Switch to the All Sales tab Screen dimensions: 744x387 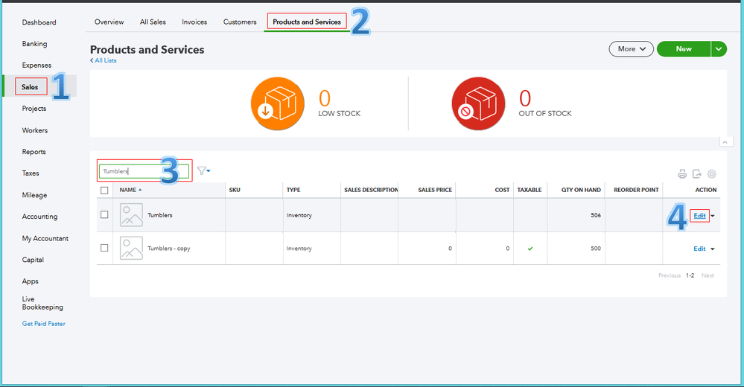click(x=153, y=22)
